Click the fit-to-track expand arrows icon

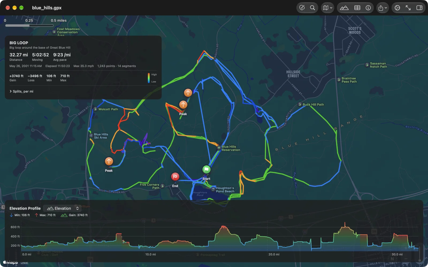pos(408,8)
